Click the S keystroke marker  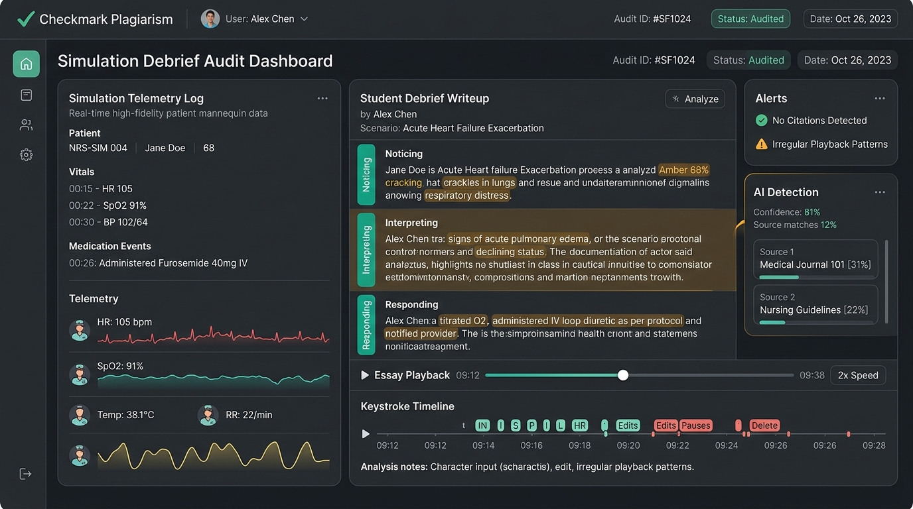[x=516, y=425]
